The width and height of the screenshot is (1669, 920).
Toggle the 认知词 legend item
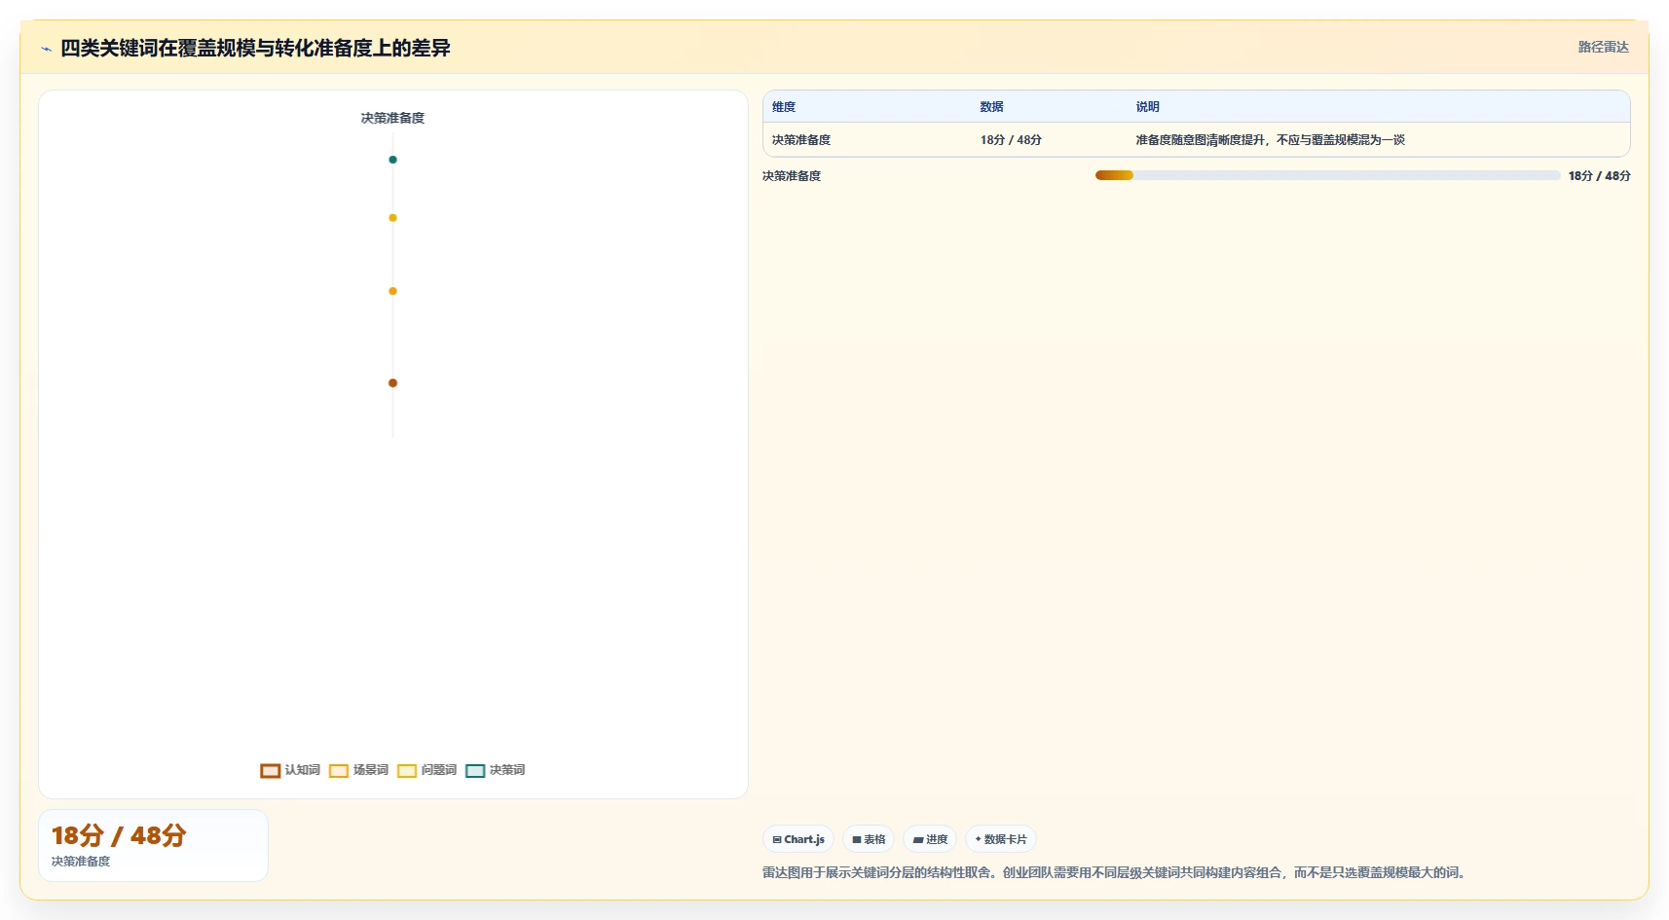tap(290, 770)
